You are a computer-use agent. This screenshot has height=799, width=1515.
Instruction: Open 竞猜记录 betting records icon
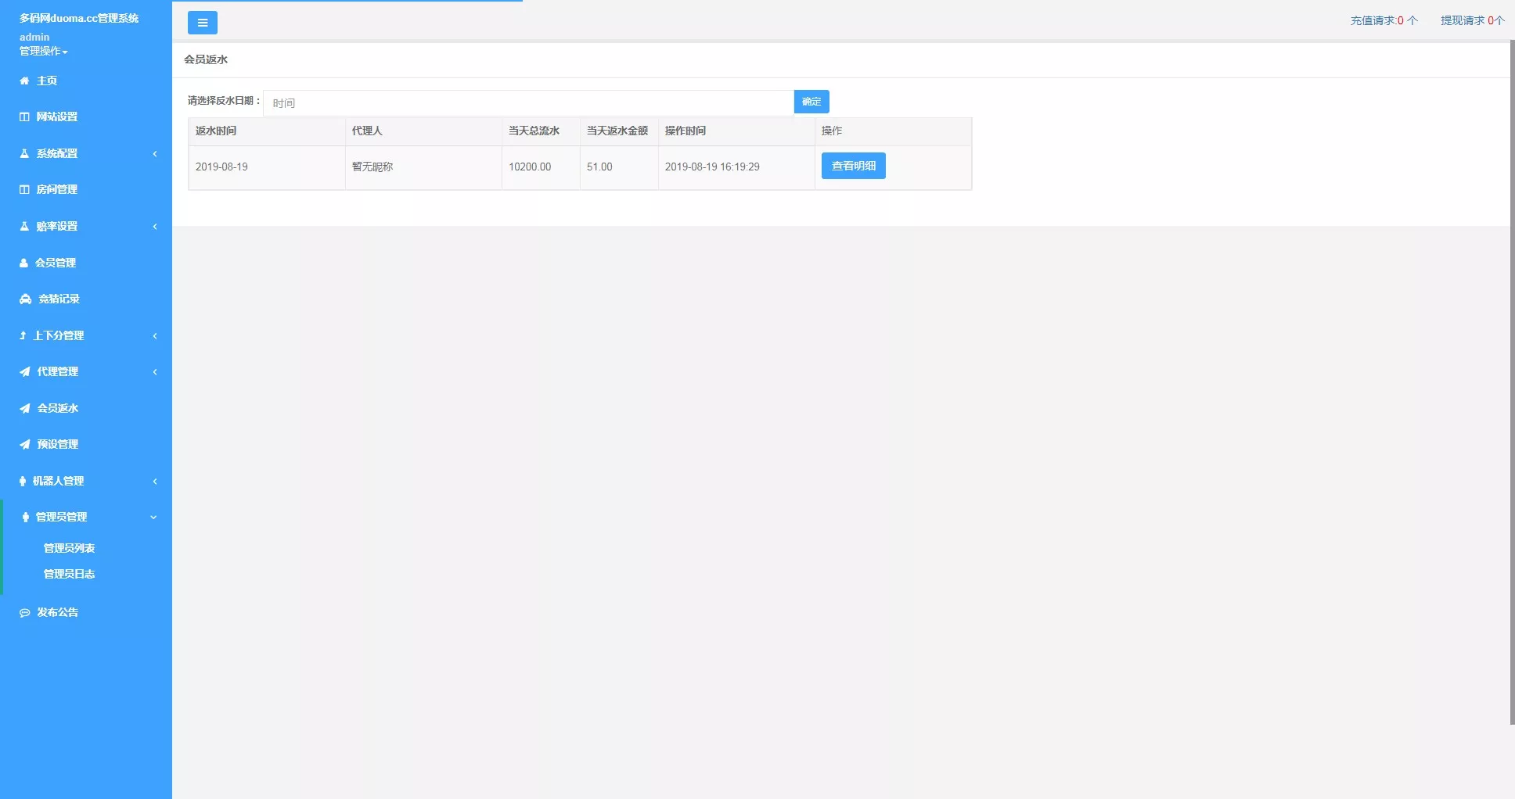[23, 299]
